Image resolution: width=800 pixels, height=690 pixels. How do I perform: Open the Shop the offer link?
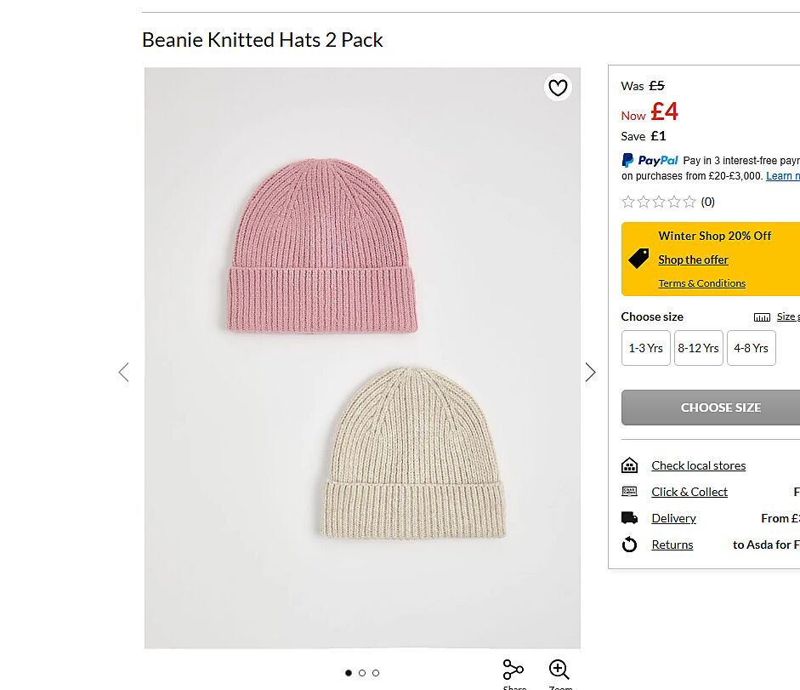pyautogui.click(x=693, y=260)
